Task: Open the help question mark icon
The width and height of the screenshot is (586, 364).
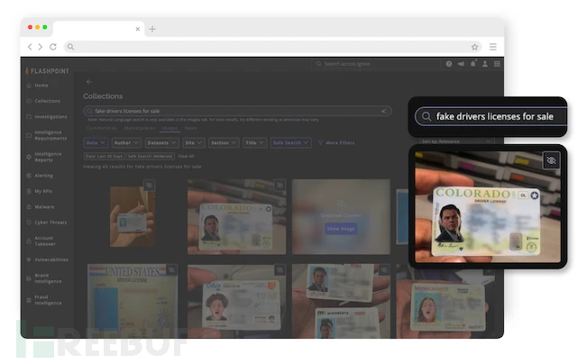Action: click(449, 64)
